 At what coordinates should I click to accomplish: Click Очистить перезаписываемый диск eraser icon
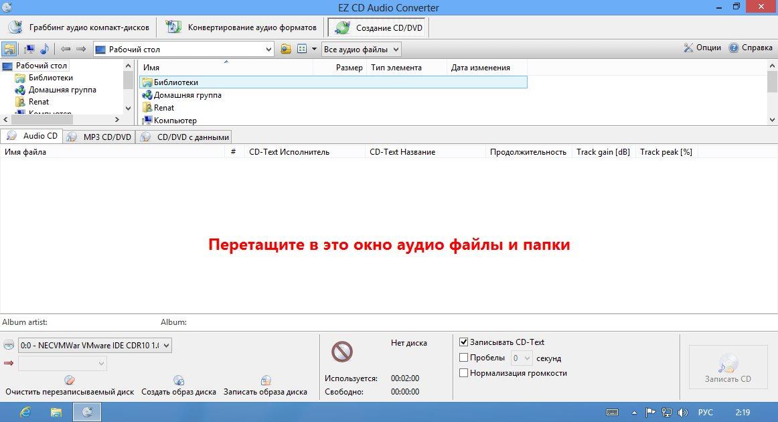coord(70,380)
